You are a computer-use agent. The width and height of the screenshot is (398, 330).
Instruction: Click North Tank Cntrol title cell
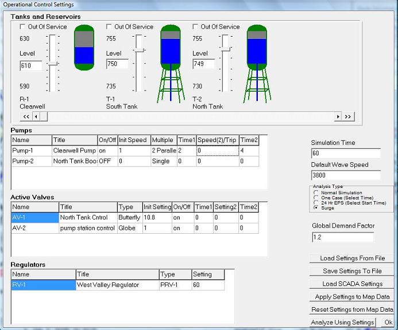pos(88,218)
